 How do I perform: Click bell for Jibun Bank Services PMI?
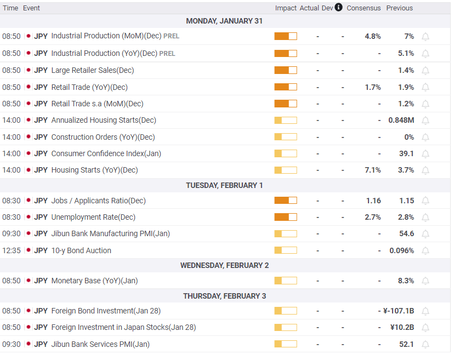pyautogui.click(x=425, y=345)
